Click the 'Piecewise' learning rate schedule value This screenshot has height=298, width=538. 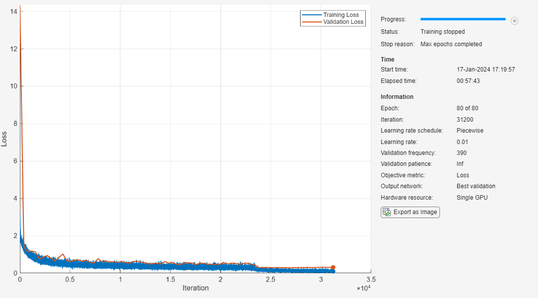click(470, 131)
